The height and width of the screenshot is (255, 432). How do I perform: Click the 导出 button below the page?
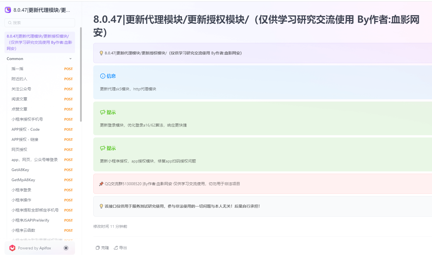coord(120,248)
